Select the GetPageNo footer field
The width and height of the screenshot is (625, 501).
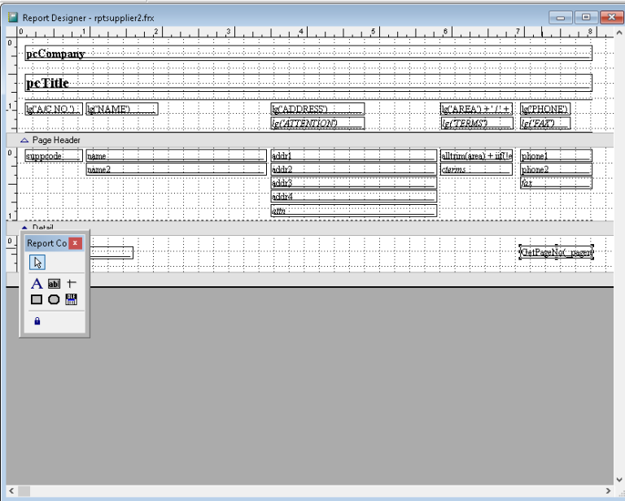coord(557,252)
